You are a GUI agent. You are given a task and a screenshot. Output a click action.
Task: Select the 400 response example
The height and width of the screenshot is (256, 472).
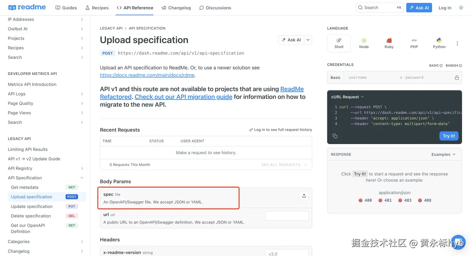click(365, 200)
